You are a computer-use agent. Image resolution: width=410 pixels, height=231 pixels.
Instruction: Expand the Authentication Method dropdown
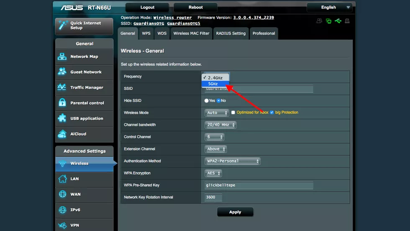[x=233, y=161]
